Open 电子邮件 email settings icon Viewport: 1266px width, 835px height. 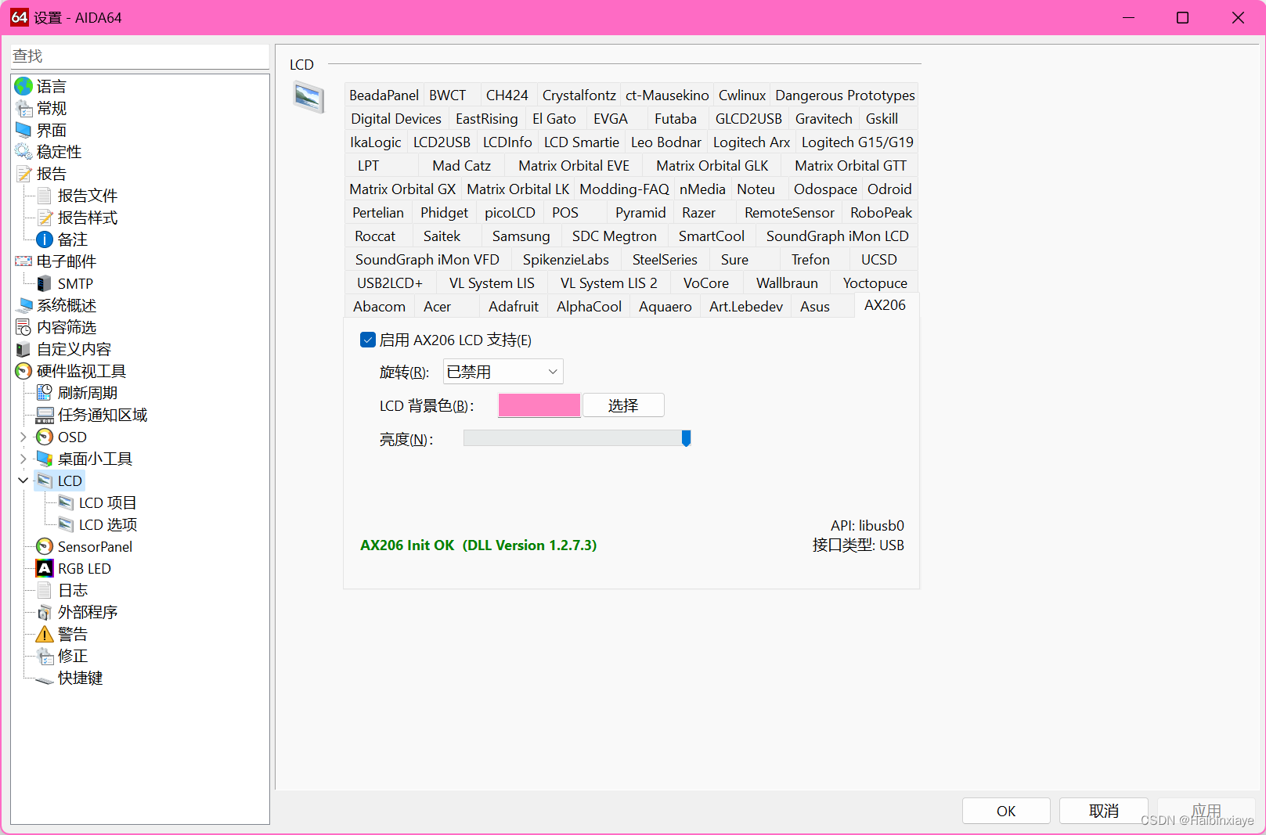click(23, 261)
